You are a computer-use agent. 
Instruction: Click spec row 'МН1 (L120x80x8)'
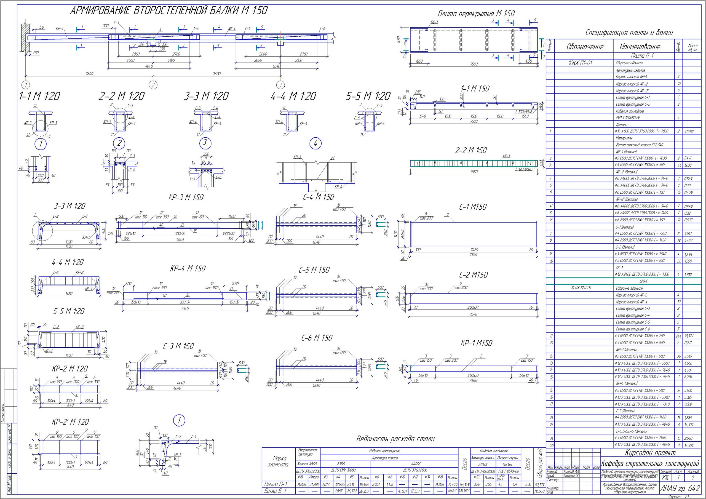click(x=628, y=117)
